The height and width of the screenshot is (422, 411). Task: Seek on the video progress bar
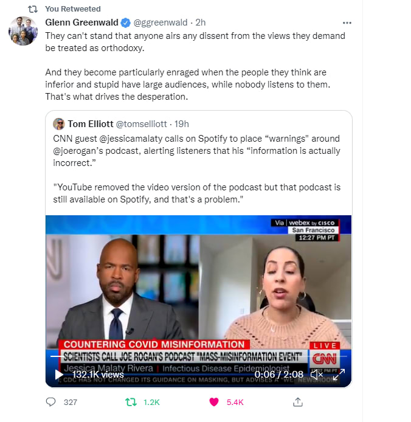198,356
